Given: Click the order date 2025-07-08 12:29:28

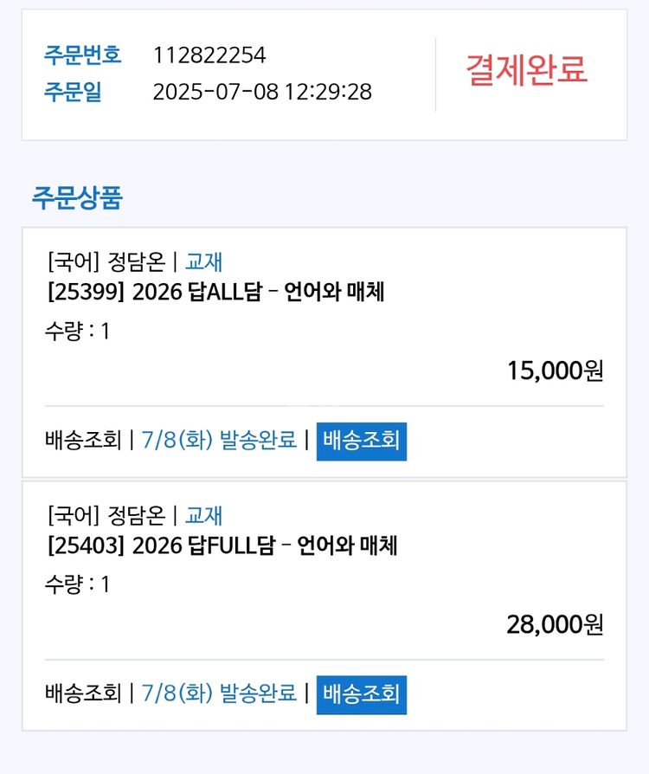Looking at the screenshot, I should [262, 92].
